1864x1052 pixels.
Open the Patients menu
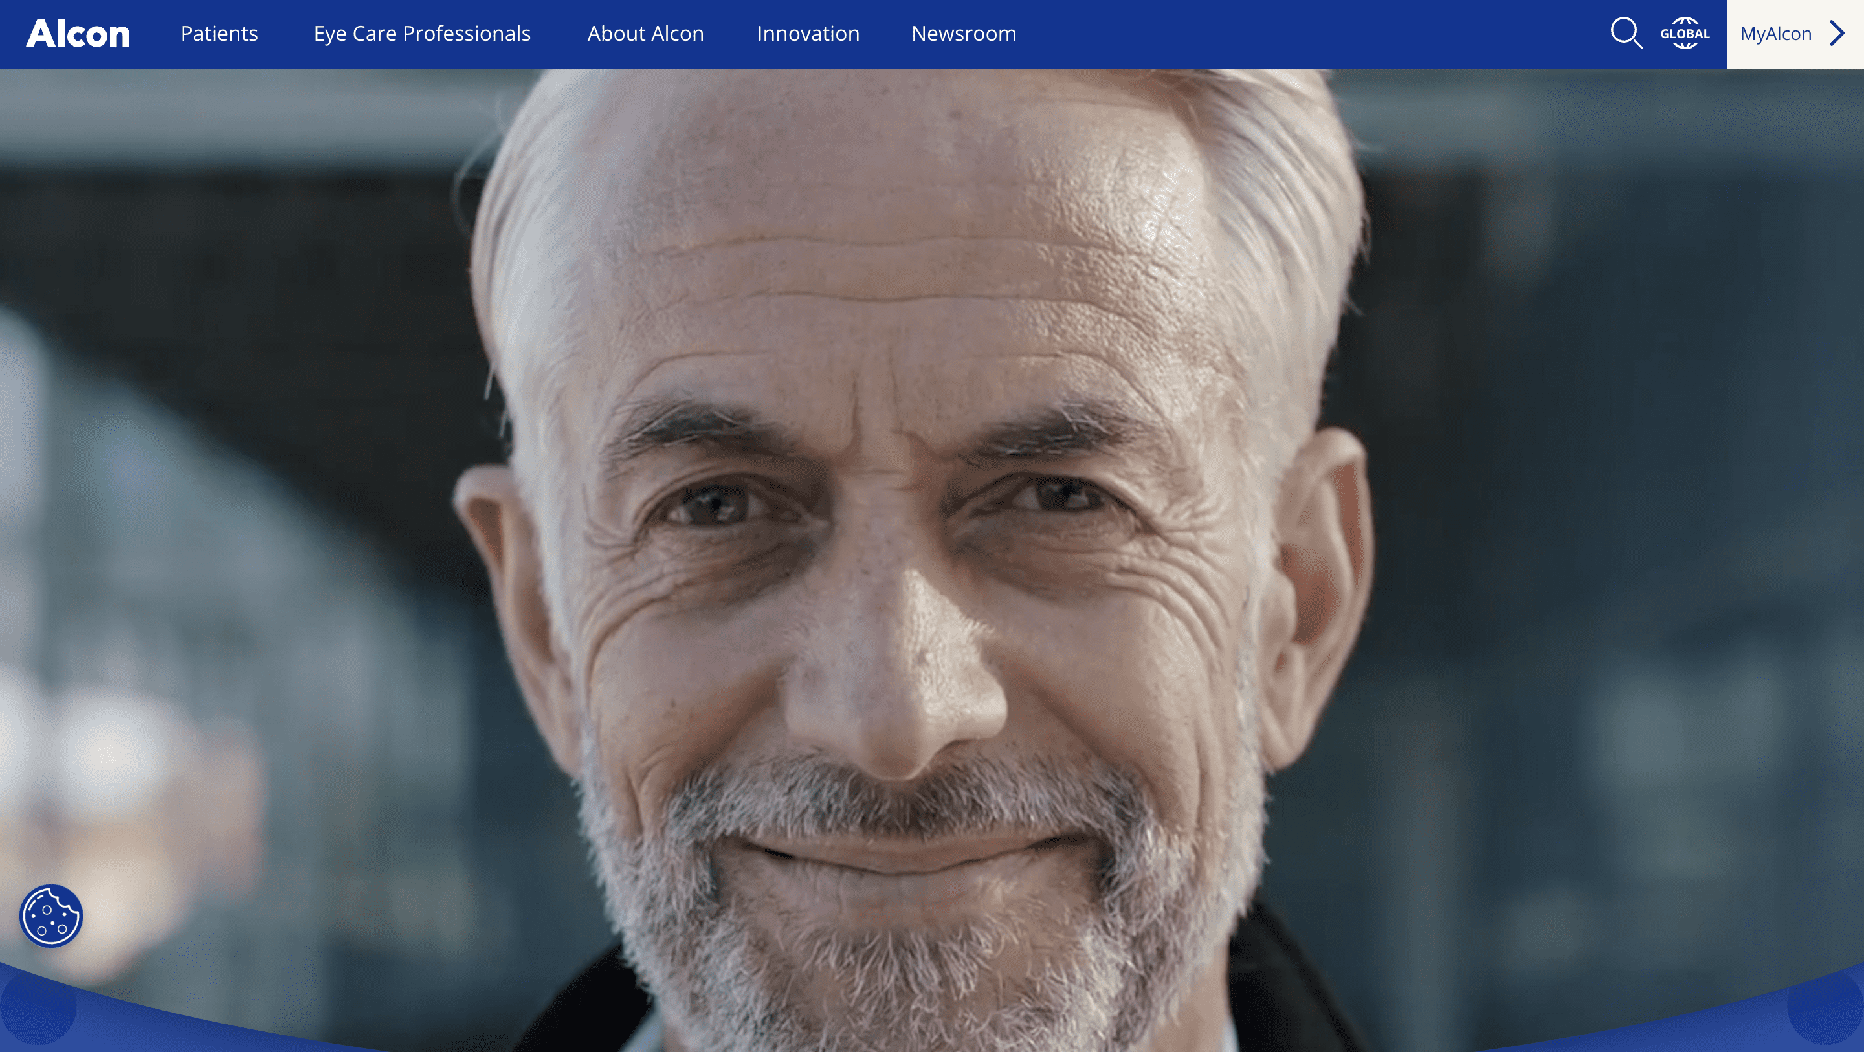point(219,33)
